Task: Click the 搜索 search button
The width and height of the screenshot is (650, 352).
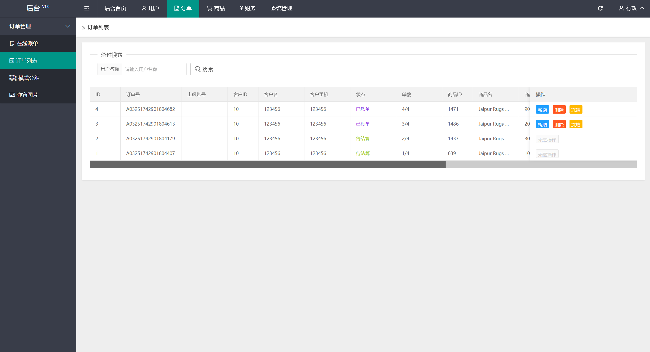Action: coord(204,69)
